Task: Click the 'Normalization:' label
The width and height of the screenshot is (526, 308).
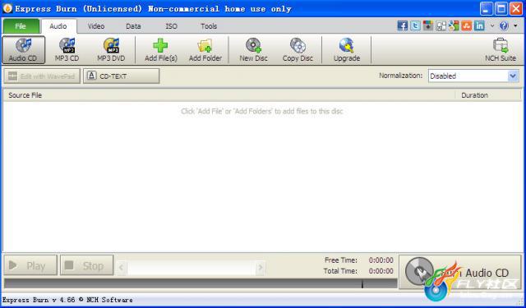Action: [x=400, y=76]
